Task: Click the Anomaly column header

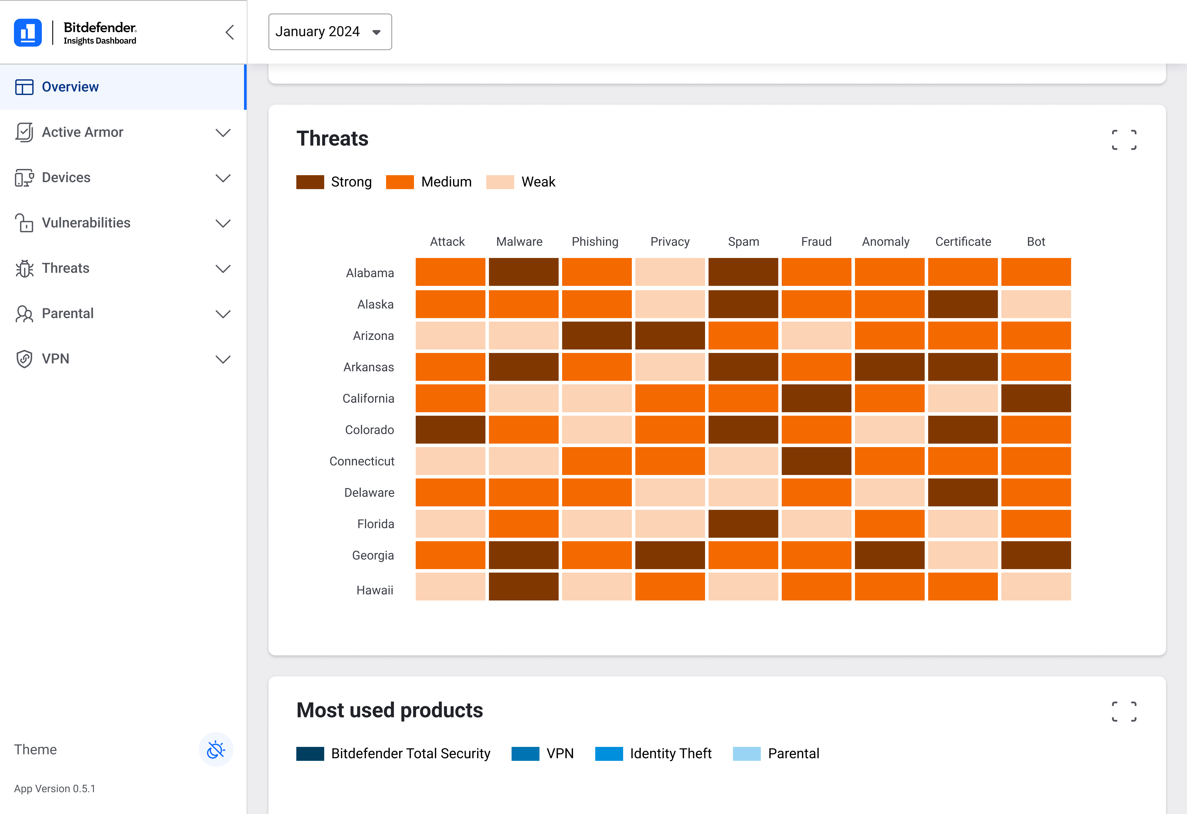Action: pos(886,241)
